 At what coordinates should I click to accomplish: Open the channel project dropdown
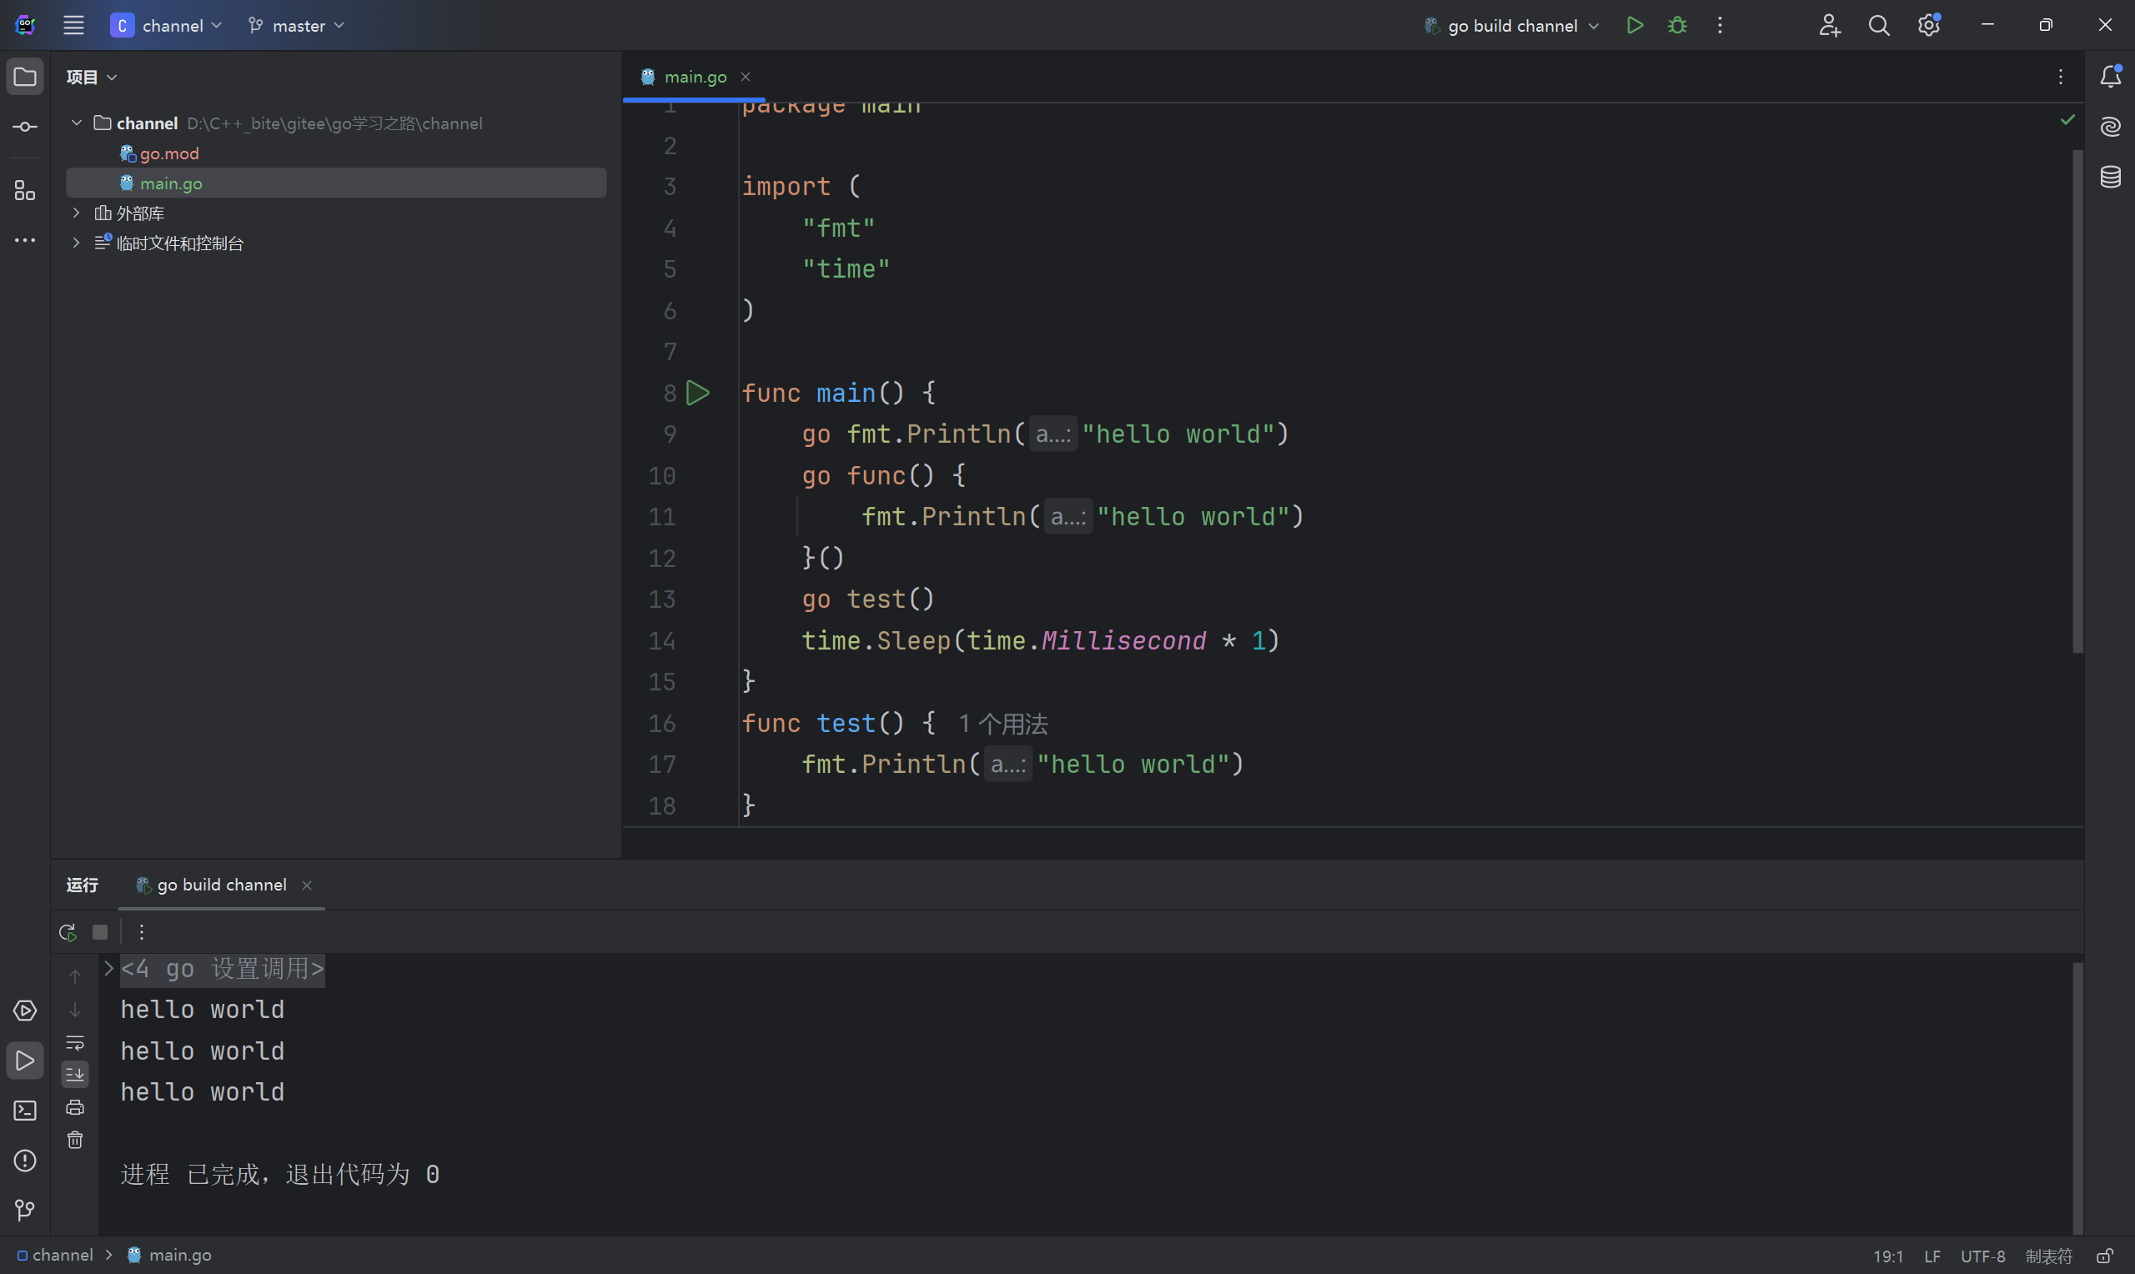pos(167,26)
